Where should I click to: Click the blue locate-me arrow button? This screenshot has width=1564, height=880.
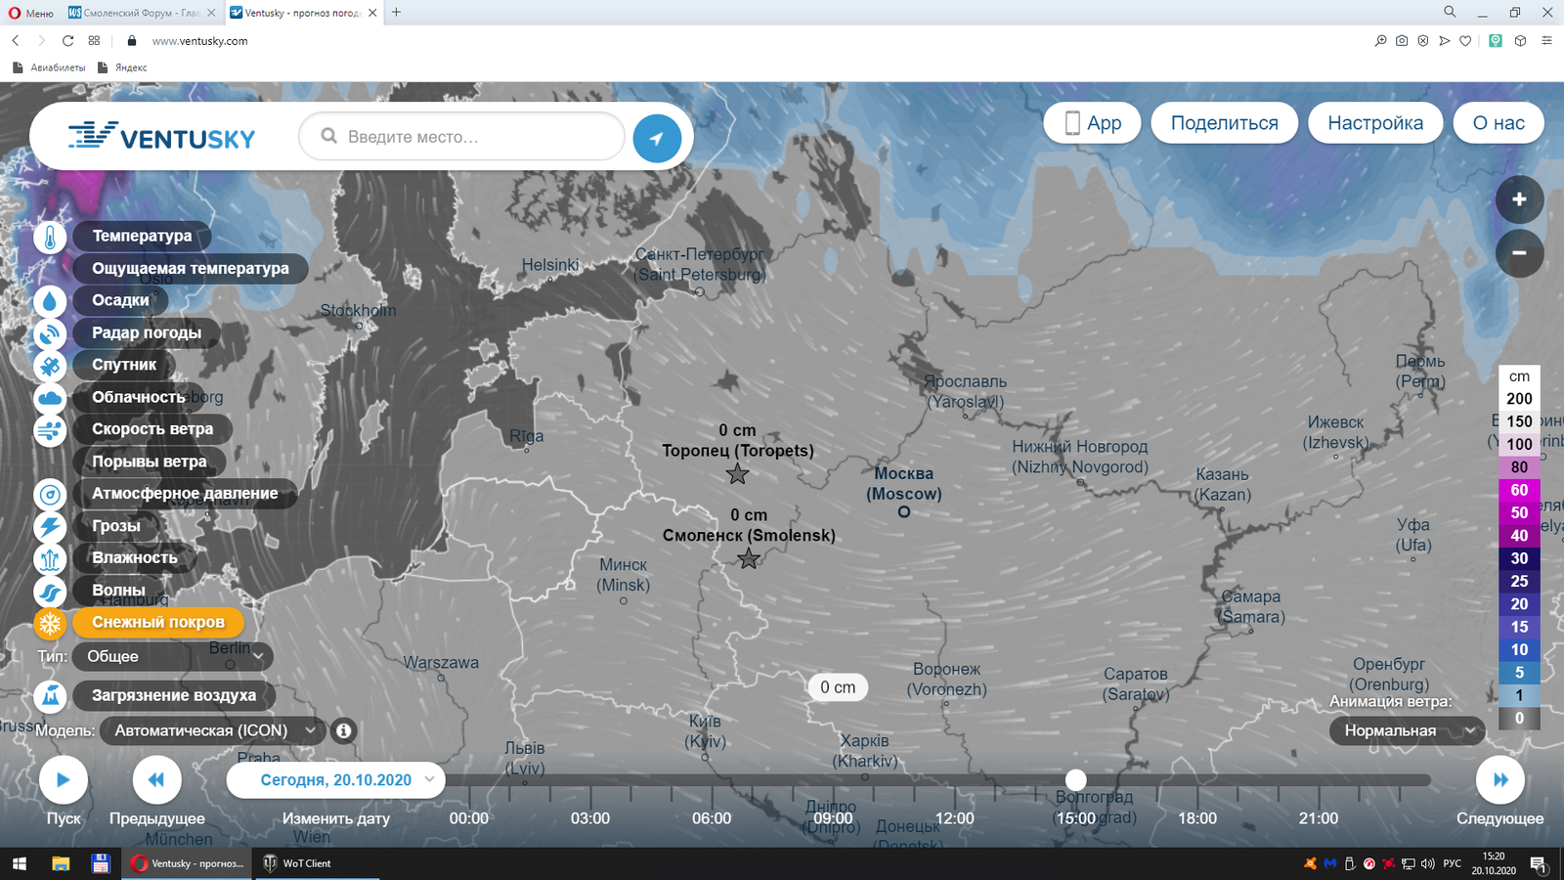pos(657,138)
